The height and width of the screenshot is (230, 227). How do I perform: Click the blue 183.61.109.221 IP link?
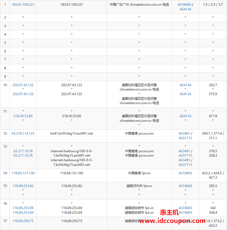pyautogui.click(x=23, y=5)
